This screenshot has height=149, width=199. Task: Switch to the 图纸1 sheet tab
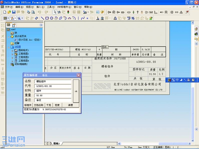[56, 143]
